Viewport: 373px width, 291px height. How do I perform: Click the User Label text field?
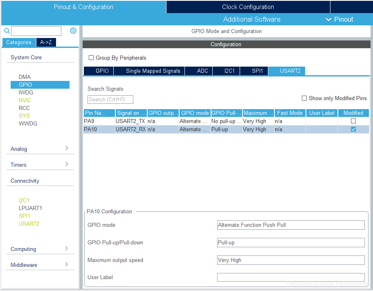[291, 277]
